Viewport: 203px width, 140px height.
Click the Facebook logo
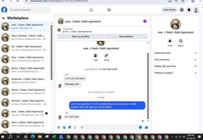4,10
